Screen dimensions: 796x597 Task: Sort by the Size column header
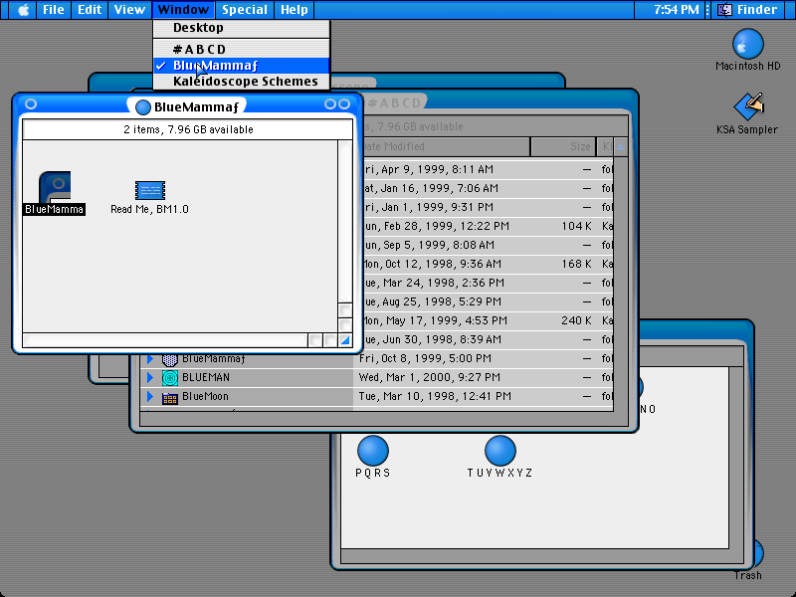click(562, 146)
